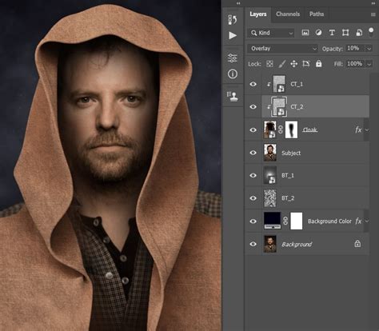Select the Background Color layer name

329,221
